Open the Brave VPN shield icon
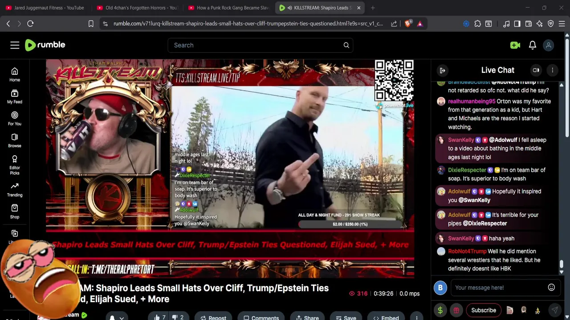This screenshot has width=570, height=320. point(551,24)
